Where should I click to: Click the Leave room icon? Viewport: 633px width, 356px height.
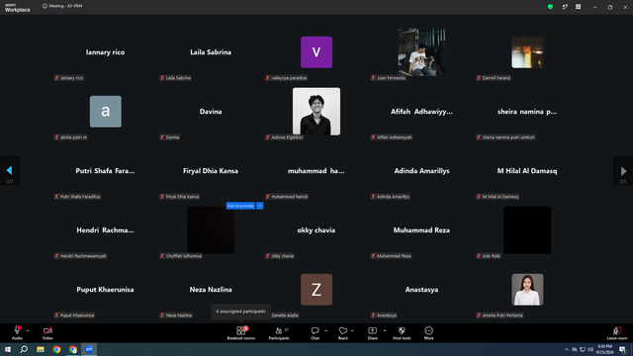(617, 333)
